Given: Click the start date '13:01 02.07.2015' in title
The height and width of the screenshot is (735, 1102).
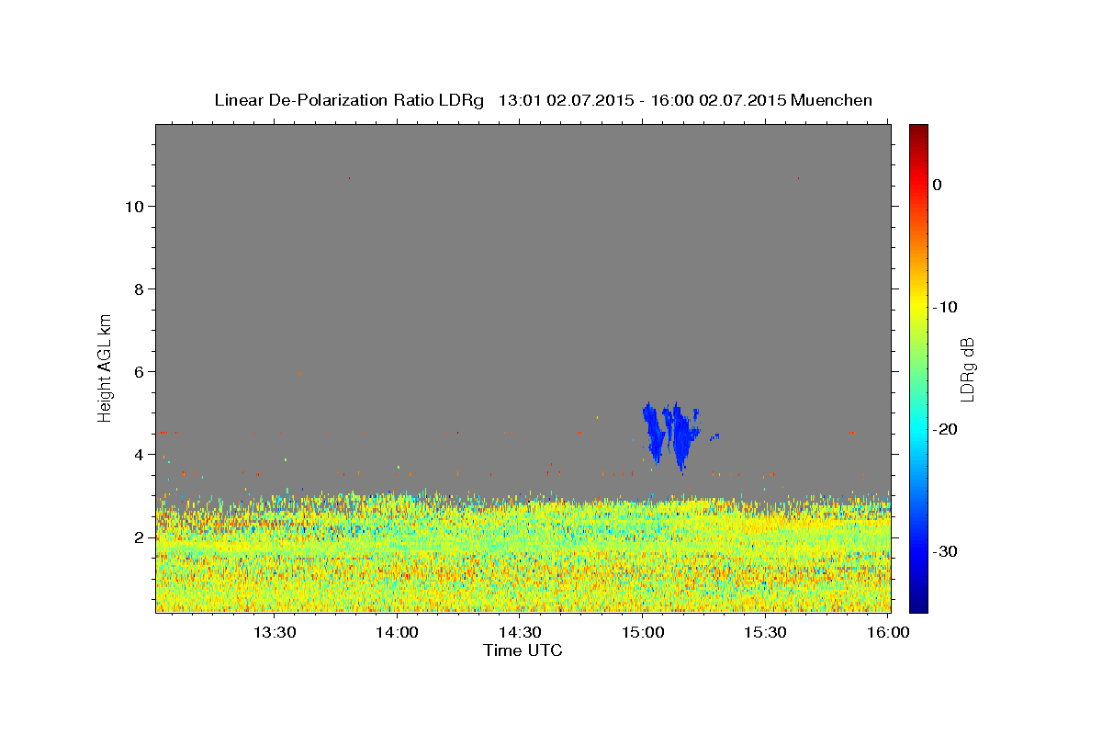Looking at the screenshot, I should click(565, 100).
